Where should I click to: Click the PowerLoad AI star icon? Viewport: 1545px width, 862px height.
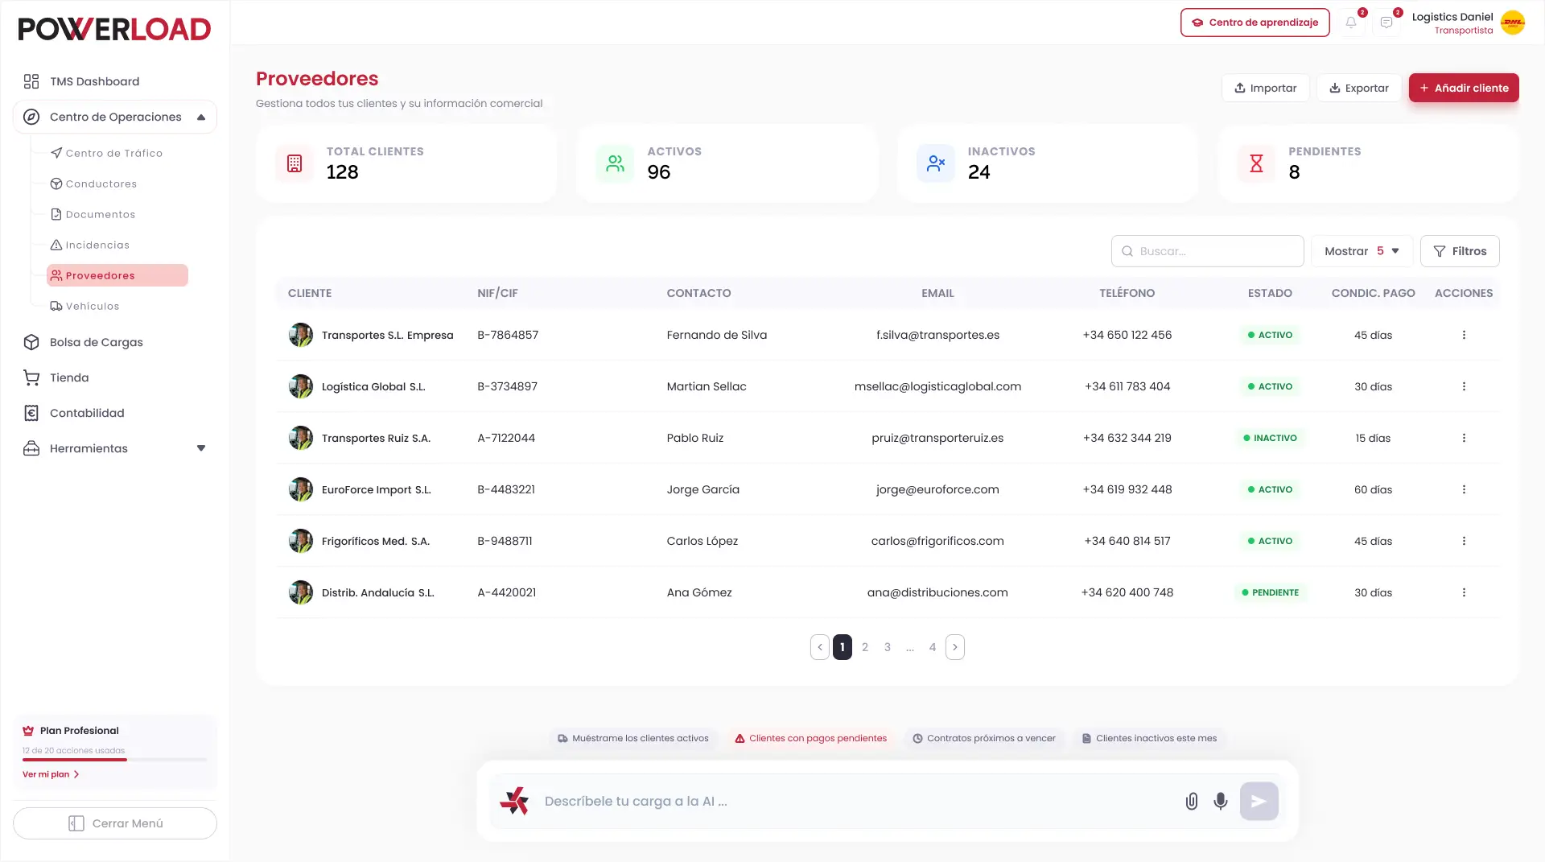[514, 801]
